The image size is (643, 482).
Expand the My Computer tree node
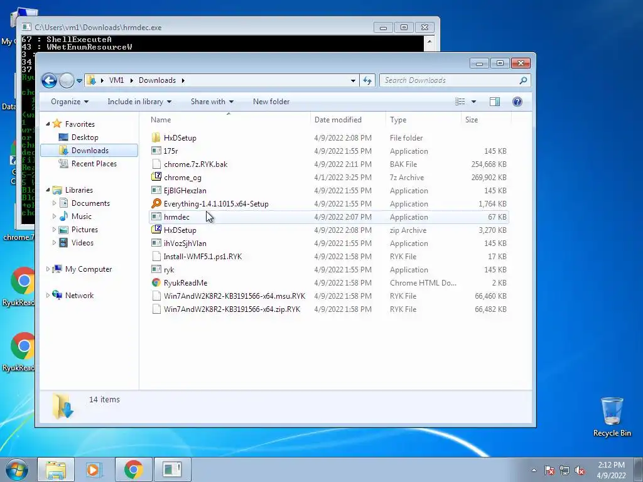[48, 269]
